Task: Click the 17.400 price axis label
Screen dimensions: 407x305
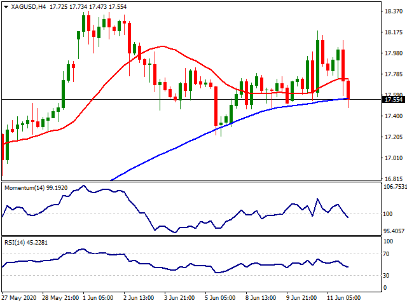Action: [x=394, y=116]
